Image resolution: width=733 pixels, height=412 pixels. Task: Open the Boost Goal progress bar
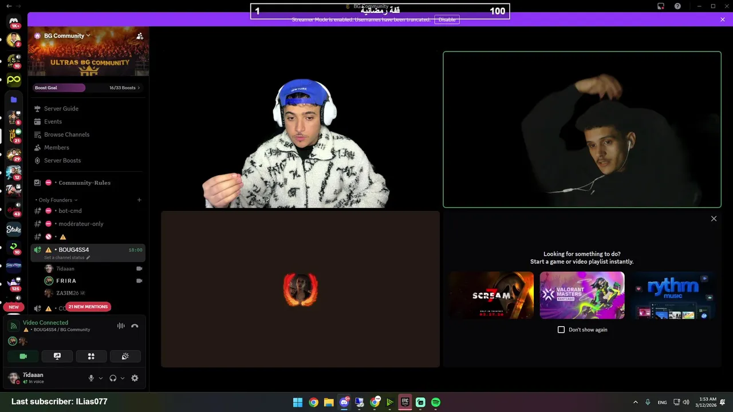(x=59, y=88)
